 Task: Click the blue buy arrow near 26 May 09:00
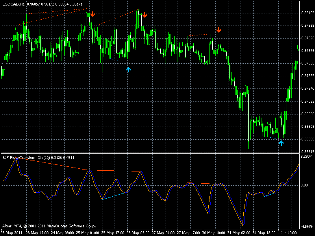(x=129, y=70)
